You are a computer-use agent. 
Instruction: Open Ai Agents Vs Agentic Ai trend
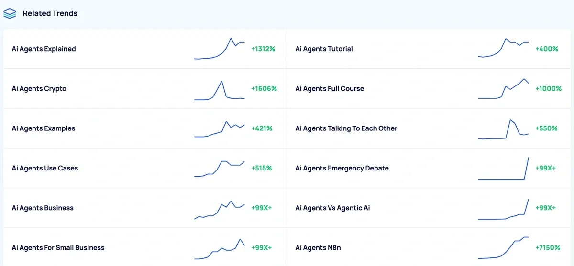point(332,208)
